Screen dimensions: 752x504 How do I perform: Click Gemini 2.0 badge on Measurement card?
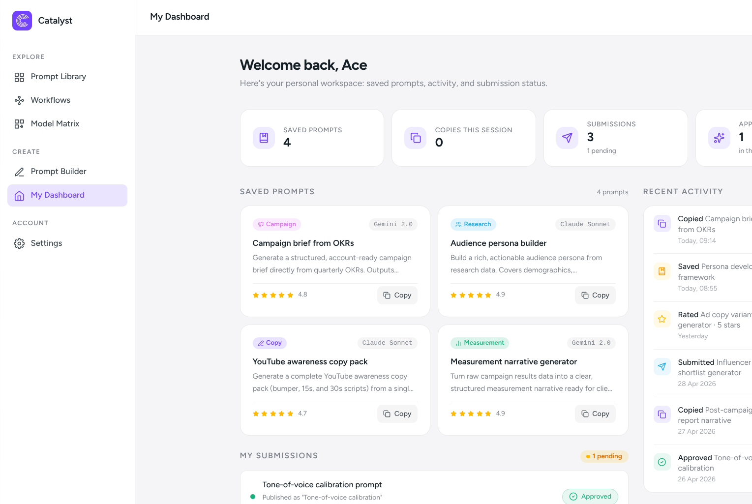[x=591, y=343]
